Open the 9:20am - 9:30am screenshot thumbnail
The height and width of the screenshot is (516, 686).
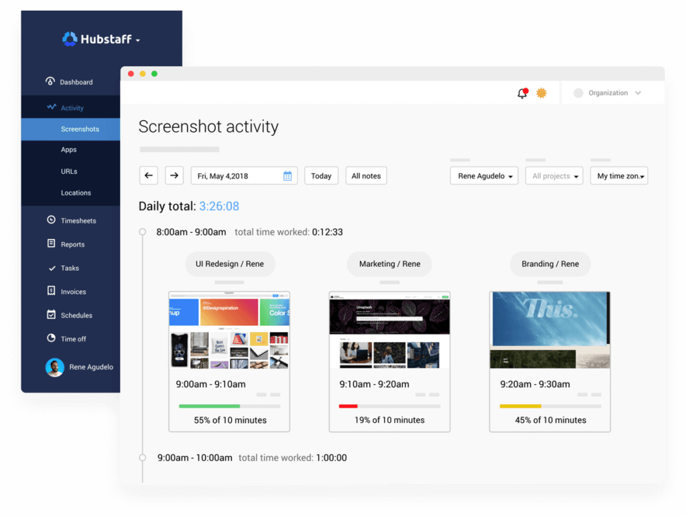tap(550, 331)
